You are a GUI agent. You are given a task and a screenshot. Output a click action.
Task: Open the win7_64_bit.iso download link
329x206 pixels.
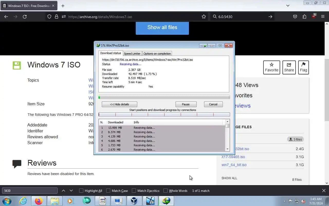pyautogui.click(x=234, y=165)
